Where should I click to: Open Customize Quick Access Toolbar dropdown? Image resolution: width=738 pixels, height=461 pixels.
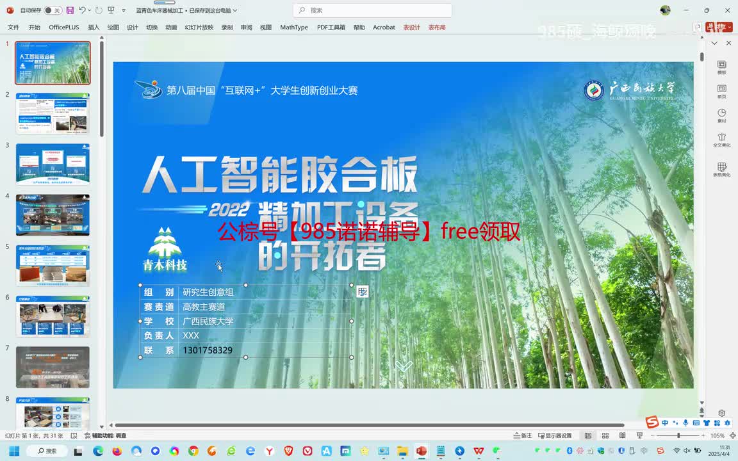124,10
